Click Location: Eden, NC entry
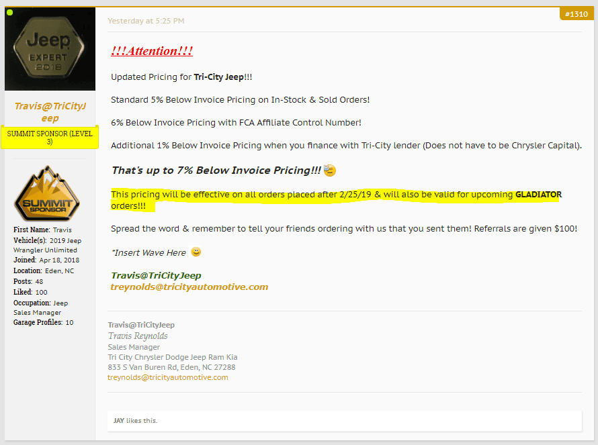The width and height of the screenshot is (598, 445). pos(44,271)
